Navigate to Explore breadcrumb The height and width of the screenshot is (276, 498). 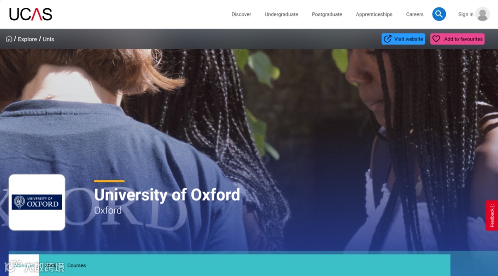pyautogui.click(x=27, y=39)
